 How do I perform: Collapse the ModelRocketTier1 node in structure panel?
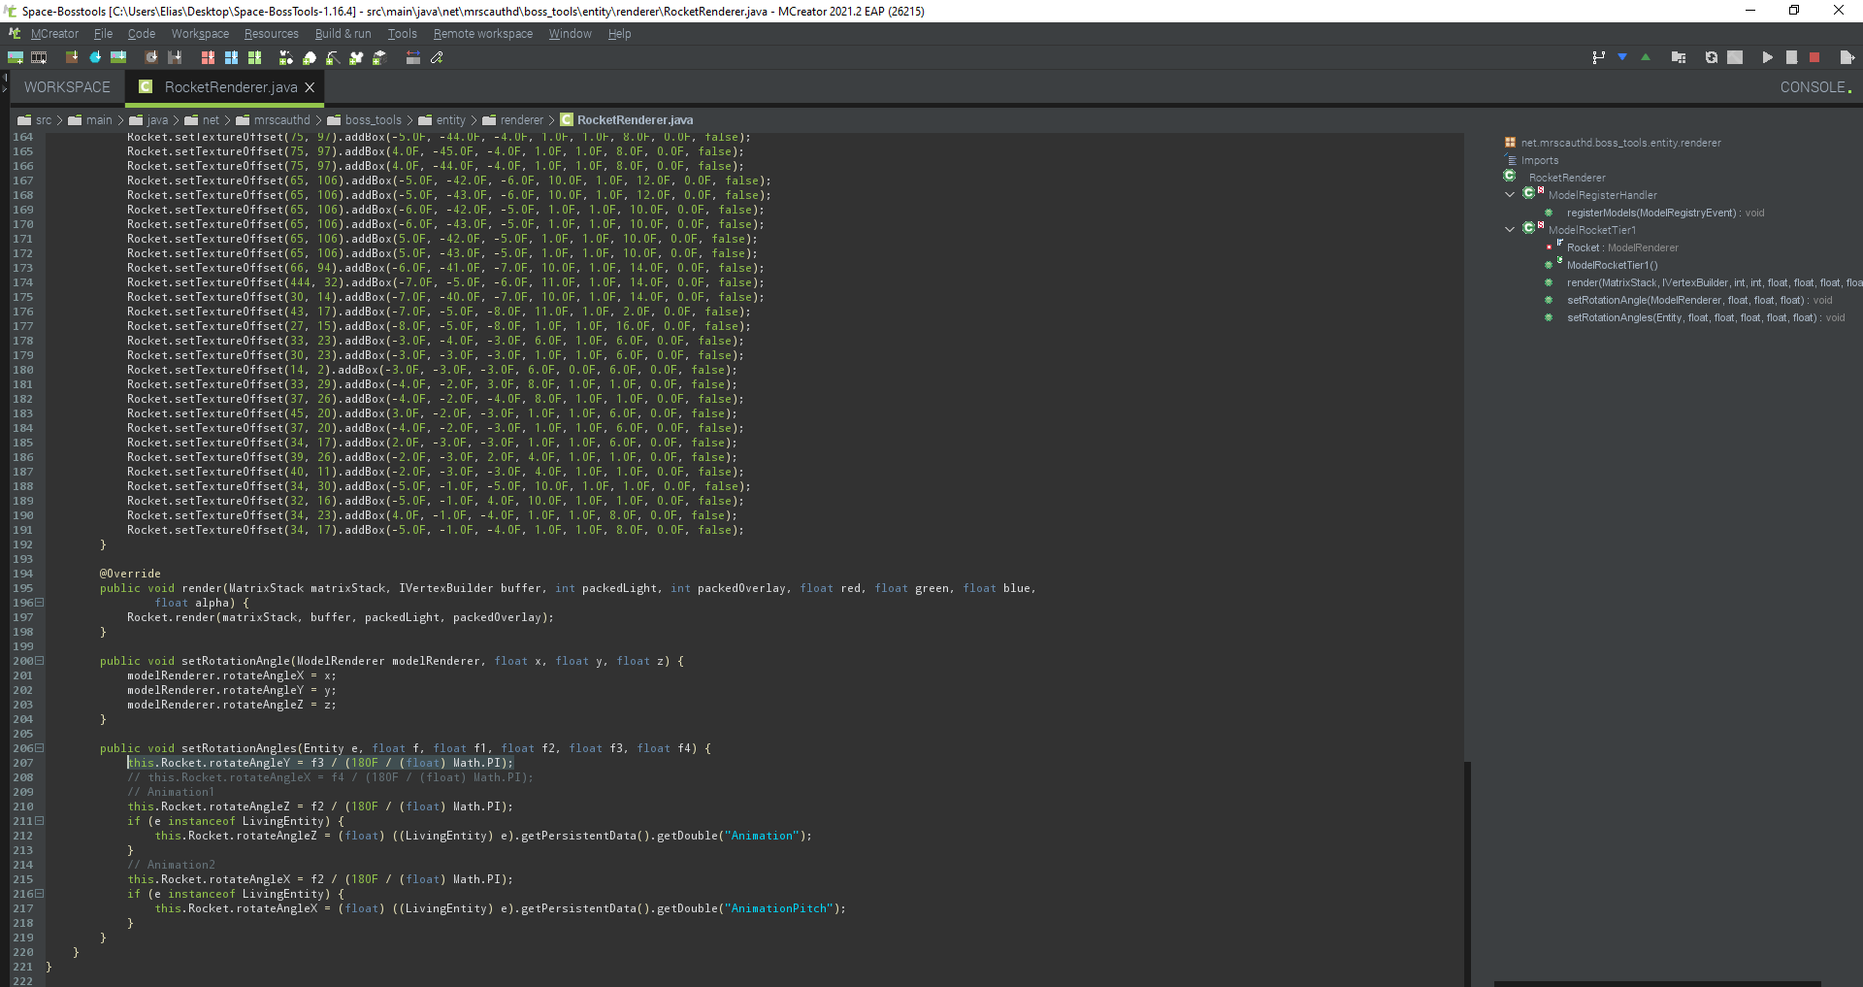pos(1510,229)
